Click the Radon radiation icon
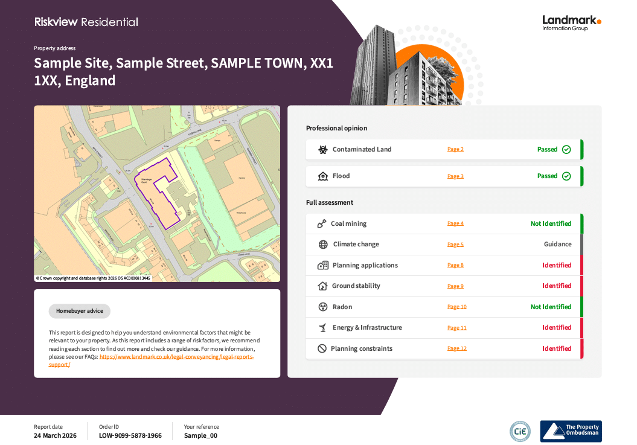637x445 pixels. click(x=323, y=307)
